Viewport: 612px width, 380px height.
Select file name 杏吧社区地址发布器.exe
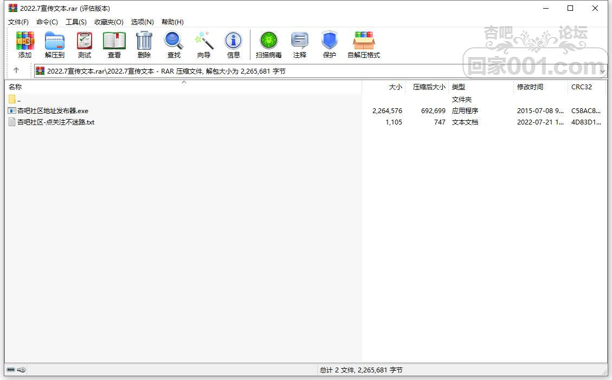(x=53, y=110)
